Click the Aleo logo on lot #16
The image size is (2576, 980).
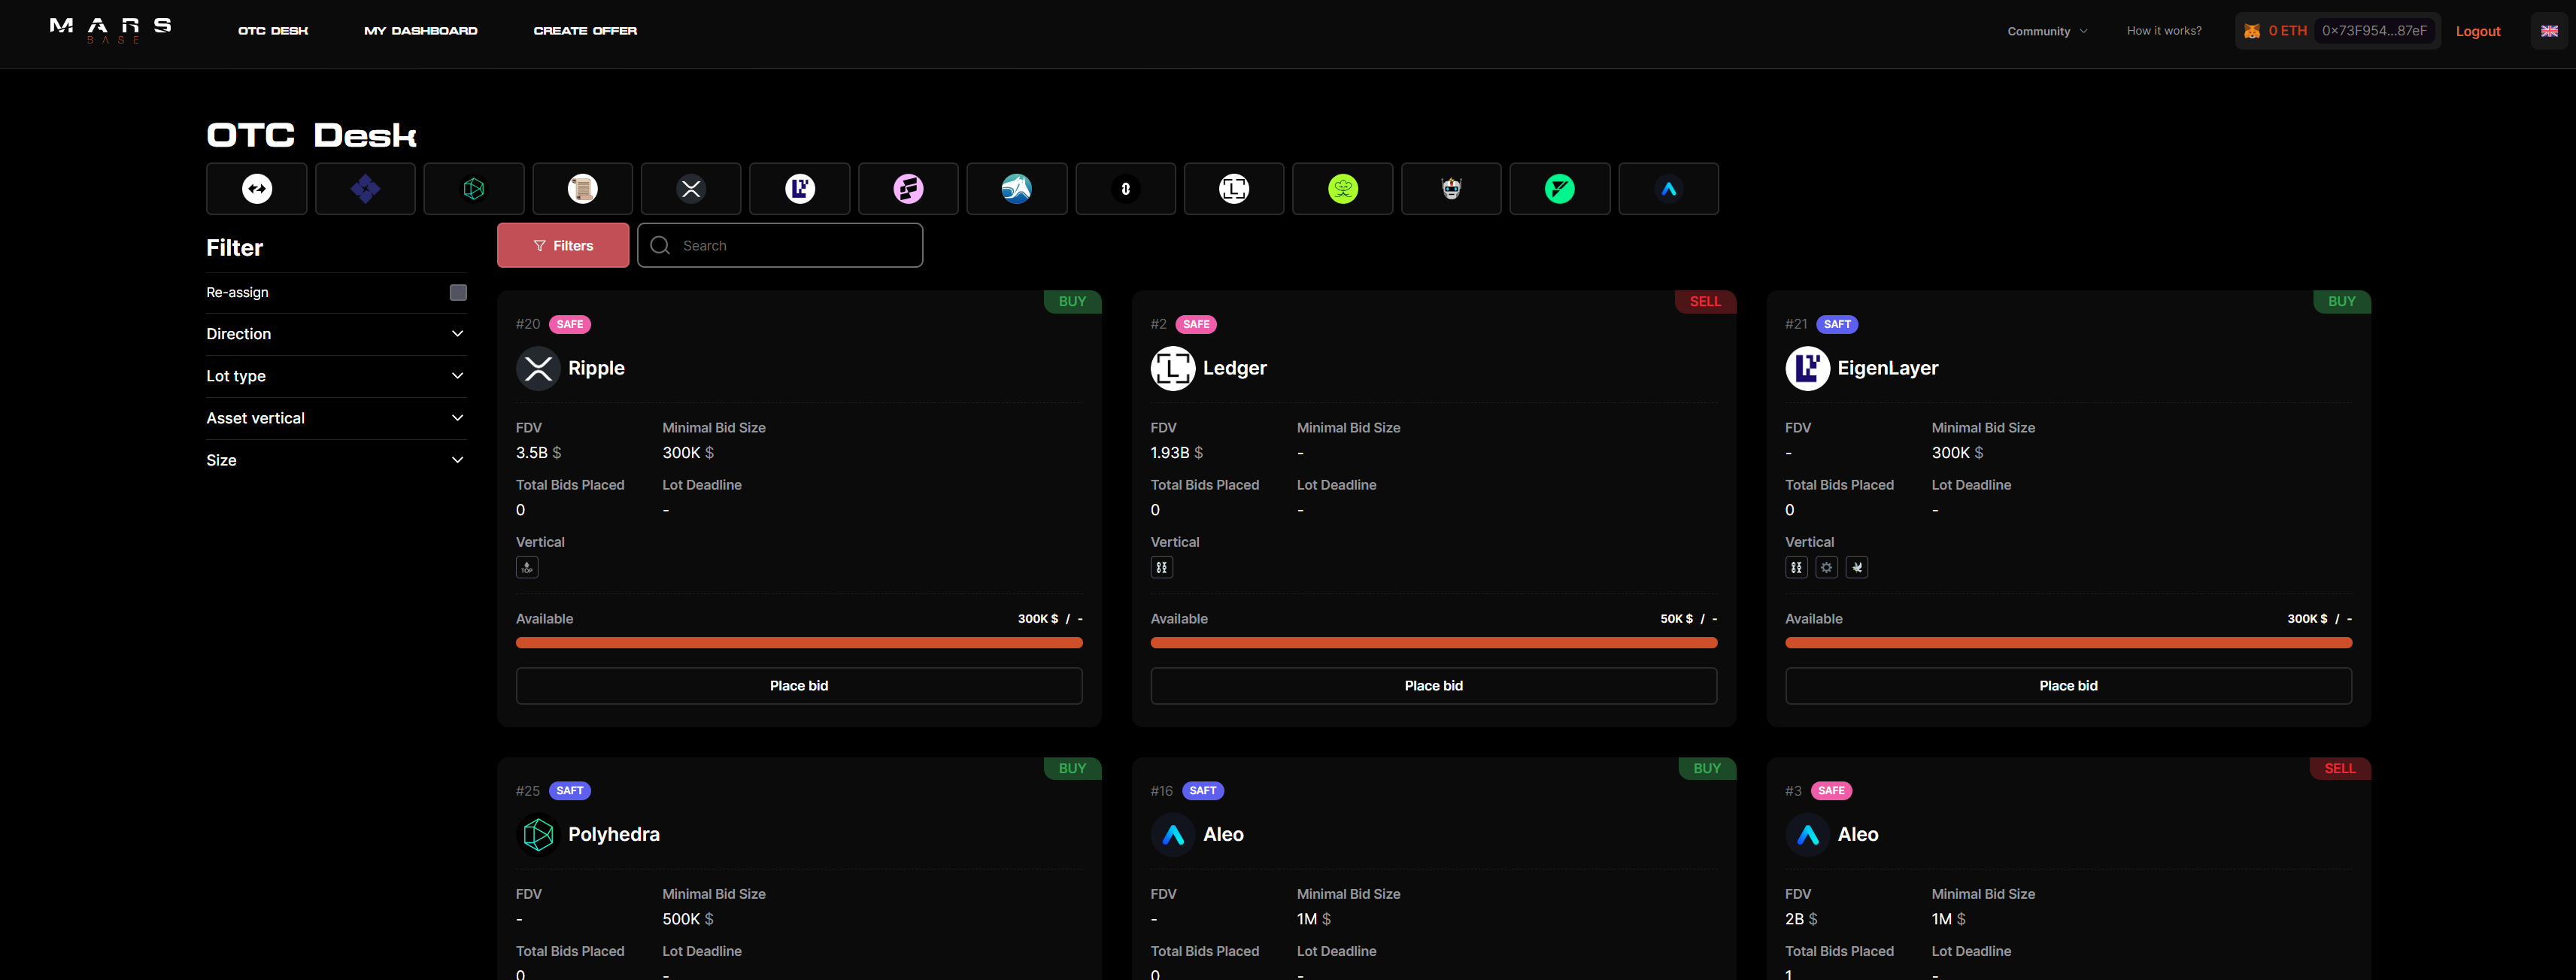(1173, 834)
